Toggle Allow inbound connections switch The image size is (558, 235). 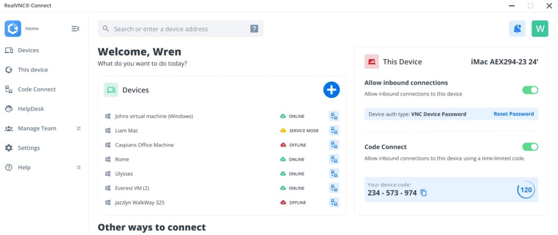530,90
